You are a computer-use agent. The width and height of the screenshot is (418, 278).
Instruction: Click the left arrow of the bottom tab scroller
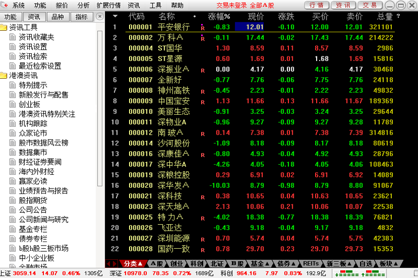pos(109,263)
